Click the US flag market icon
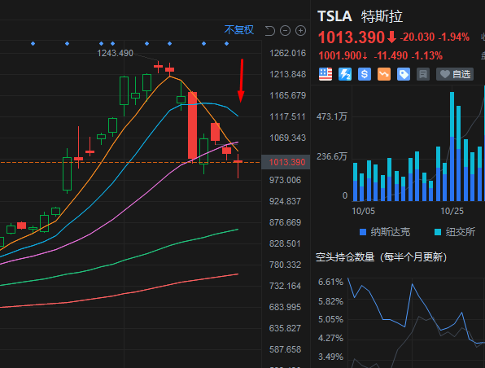The width and height of the screenshot is (485, 368). tap(326, 74)
